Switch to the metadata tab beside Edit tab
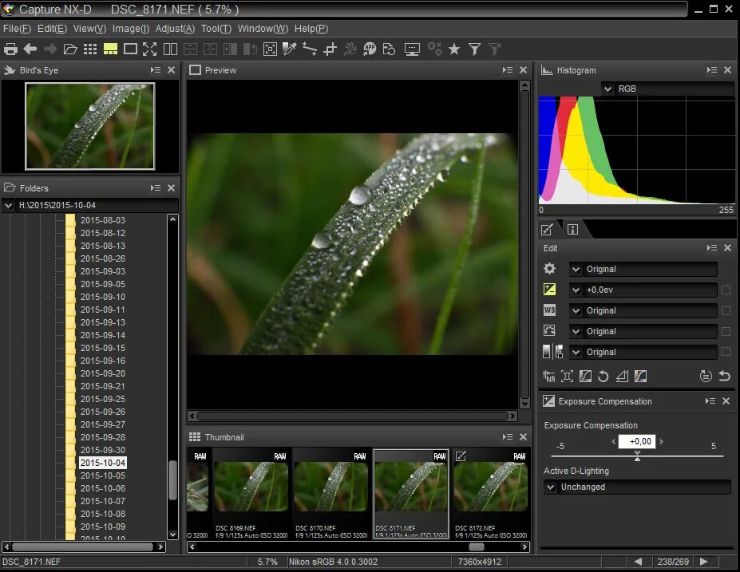740x572 pixels. point(572,229)
